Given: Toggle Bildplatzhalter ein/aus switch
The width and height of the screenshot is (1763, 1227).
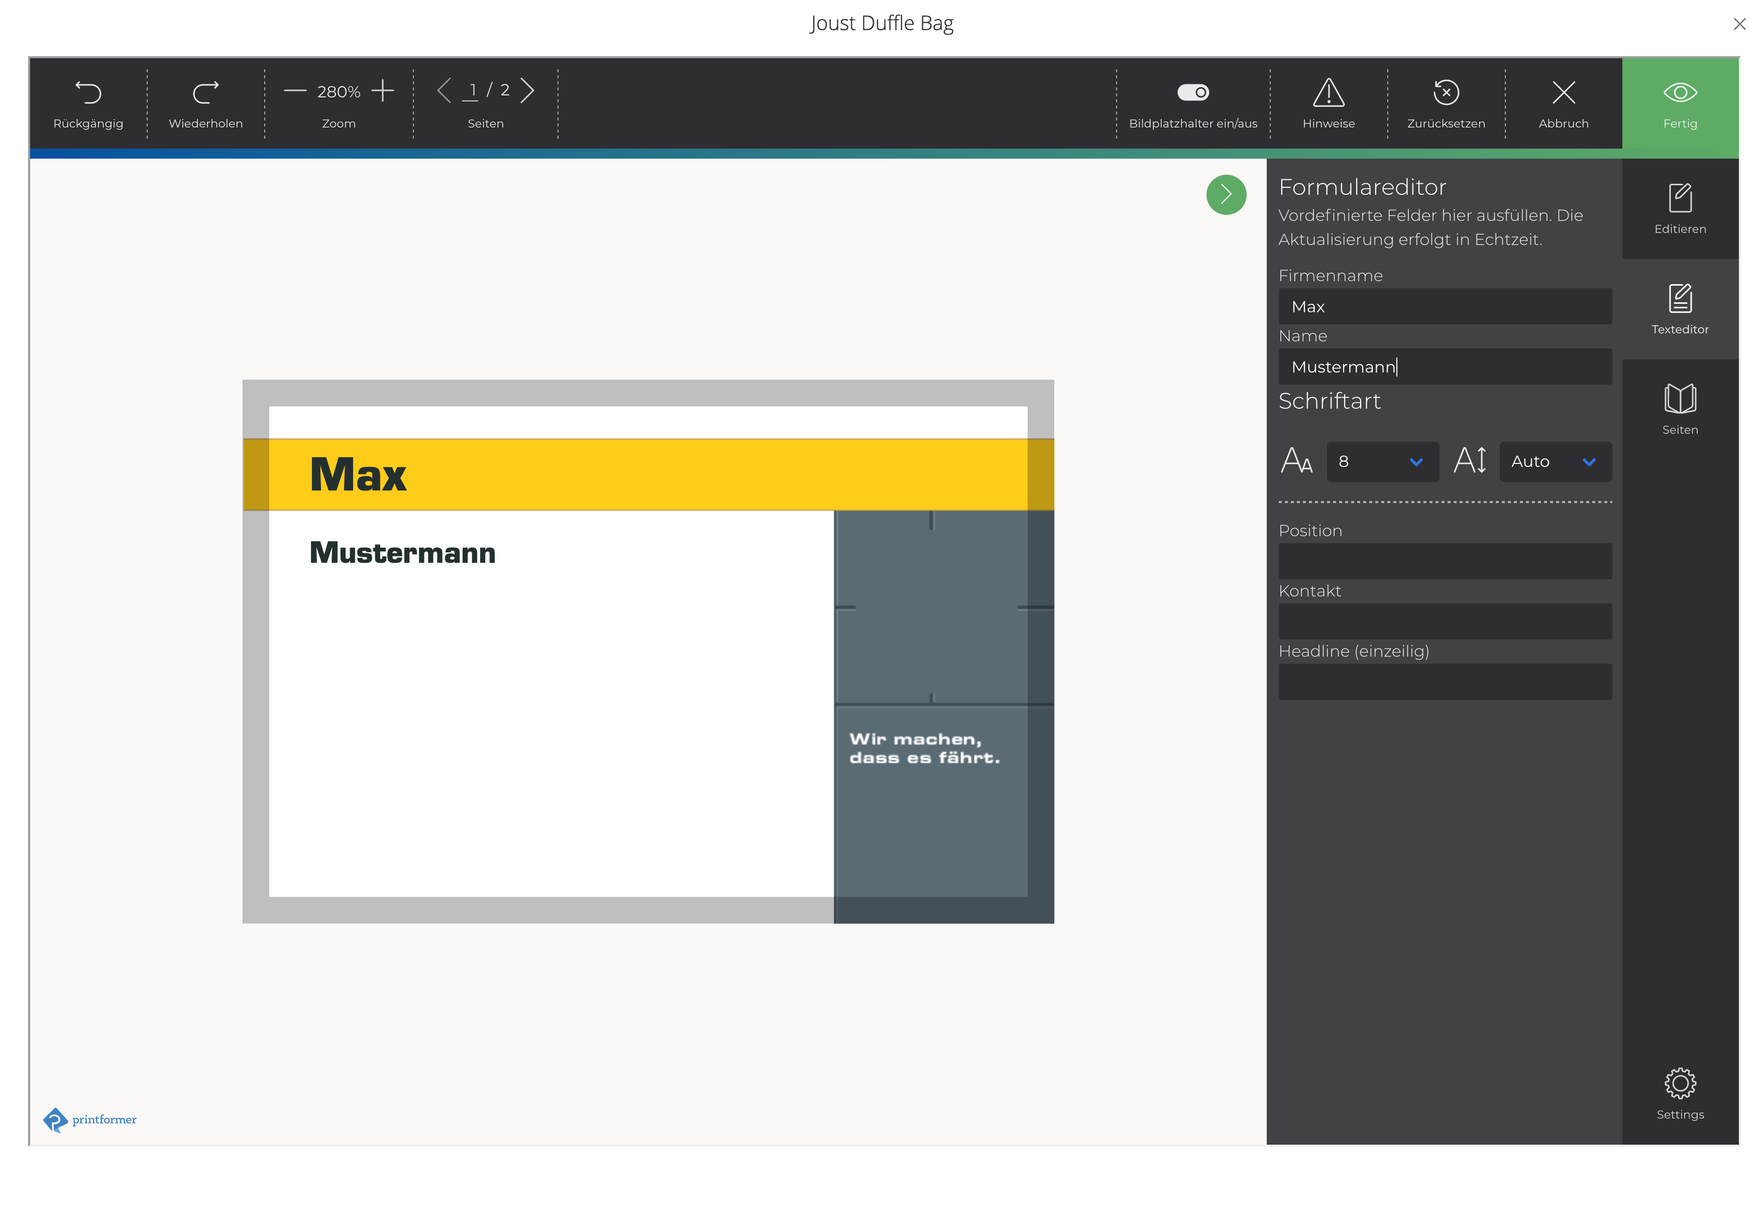Looking at the screenshot, I should coord(1192,93).
